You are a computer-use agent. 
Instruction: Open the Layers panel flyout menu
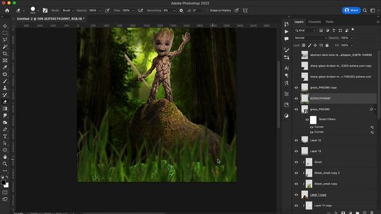(378, 22)
